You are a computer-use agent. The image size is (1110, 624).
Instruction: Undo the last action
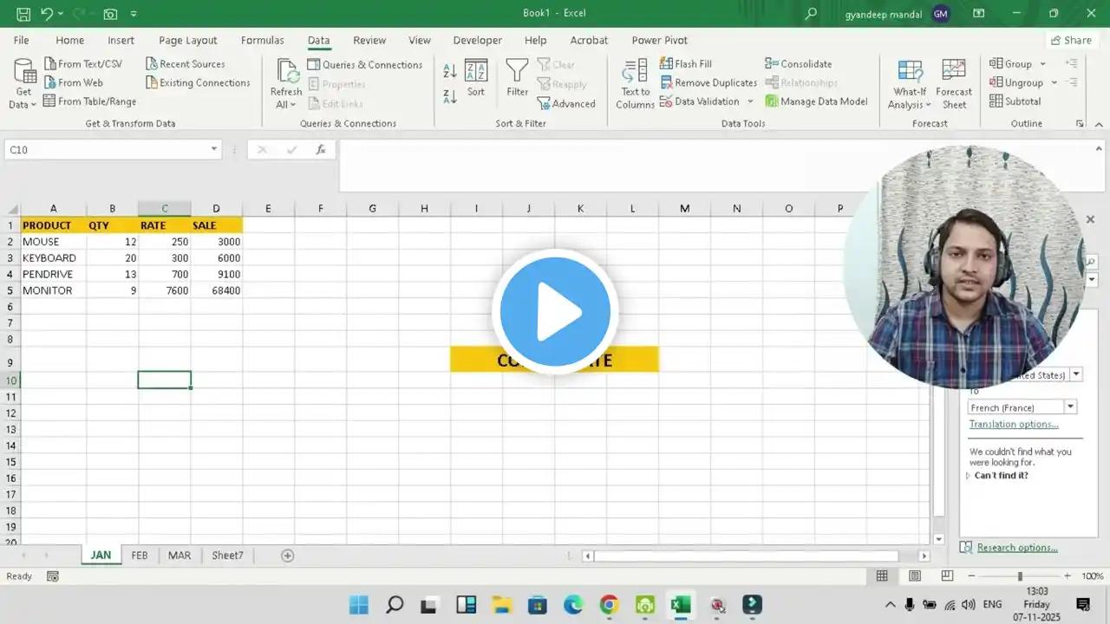(47, 14)
